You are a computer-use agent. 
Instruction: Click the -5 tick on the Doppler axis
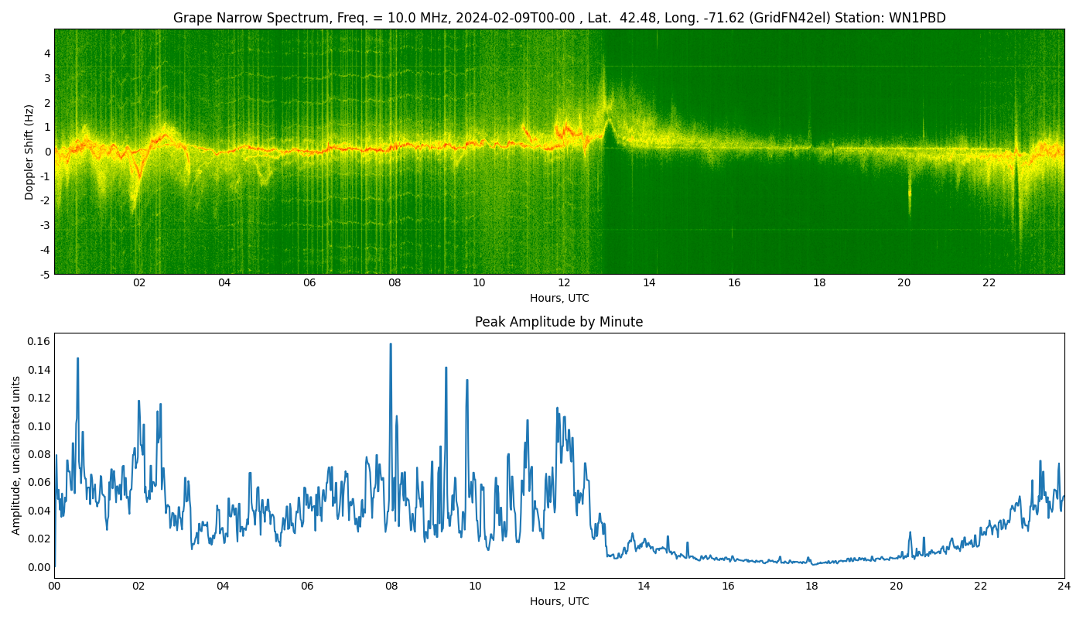click(x=45, y=274)
